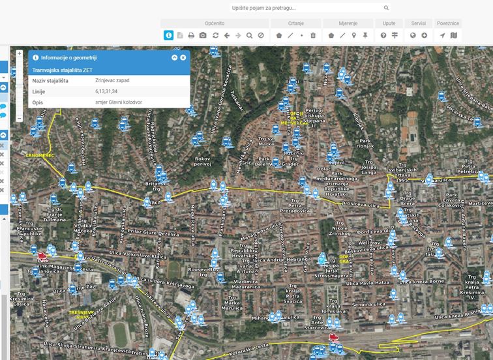Click the map zoom out minus button

tap(20, 118)
